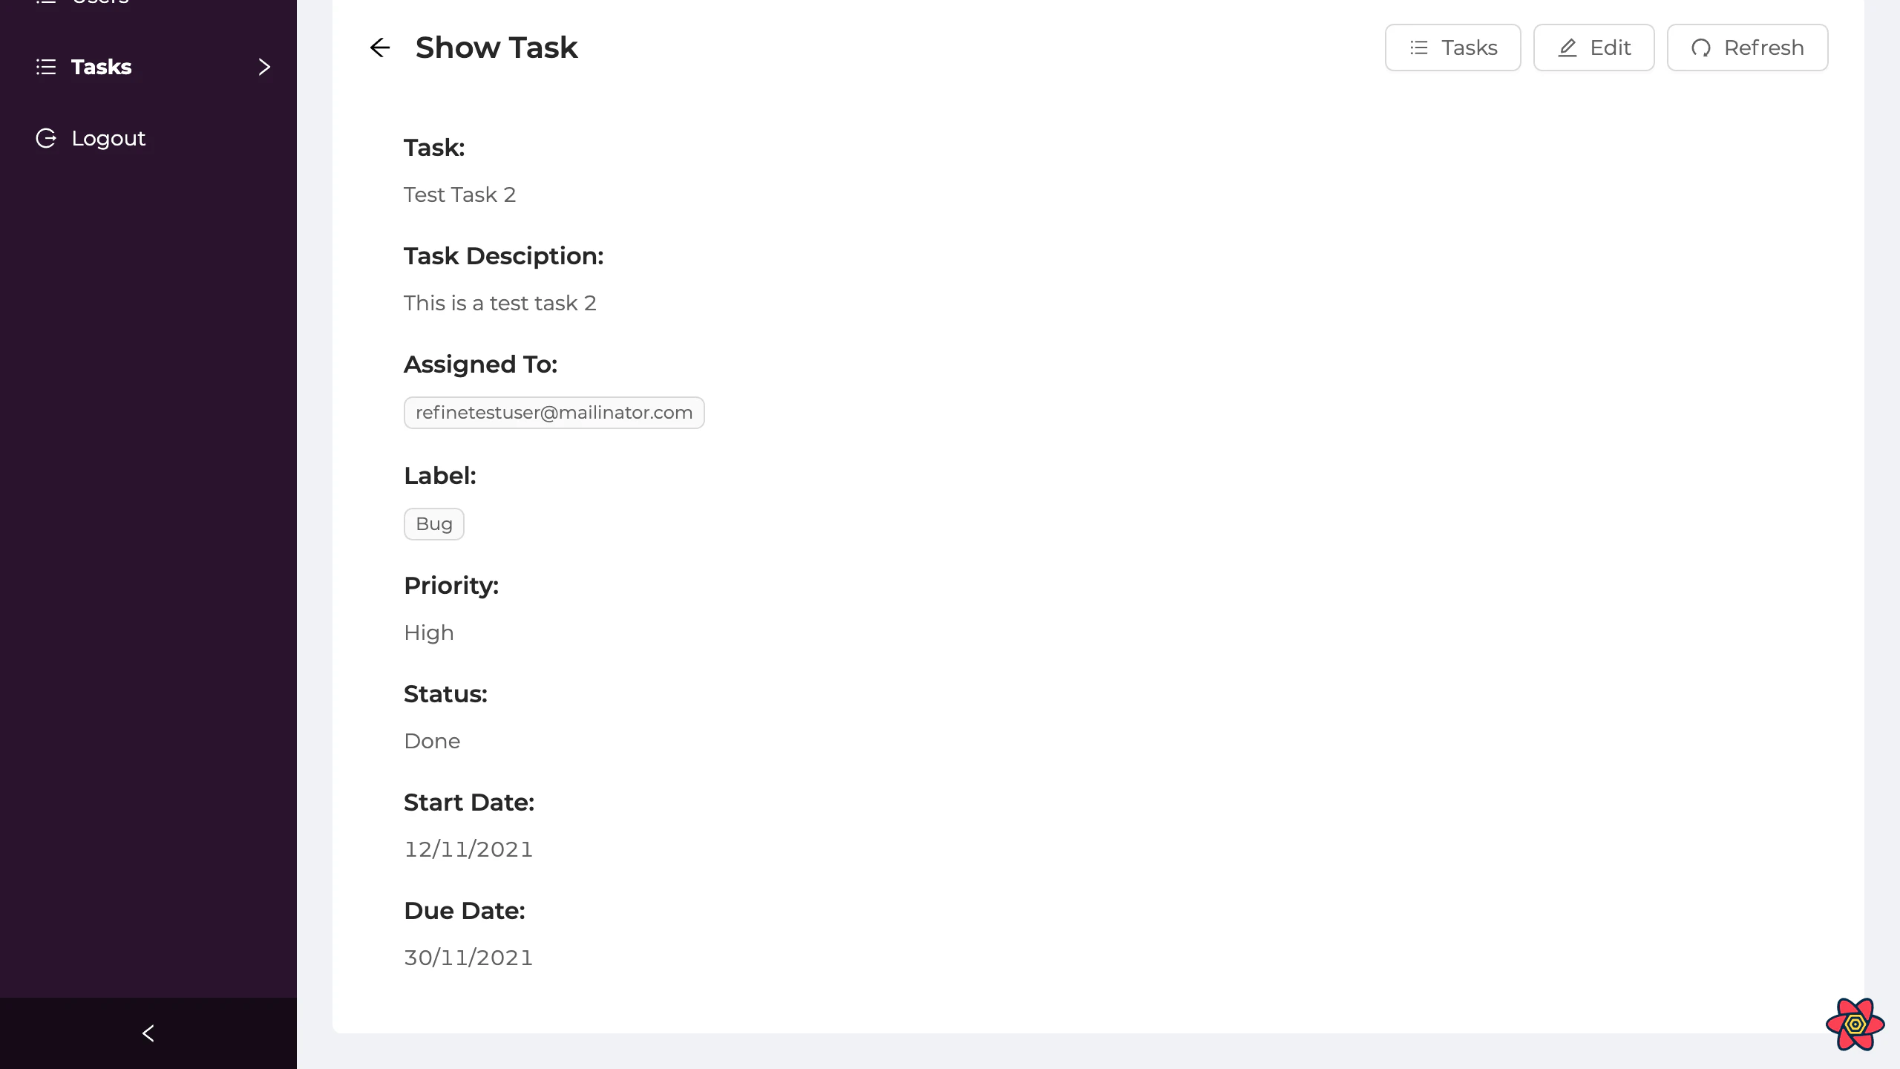Click the pencil icon on Edit button
Viewport: 1900px width, 1069px height.
(x=1567, y=48)
